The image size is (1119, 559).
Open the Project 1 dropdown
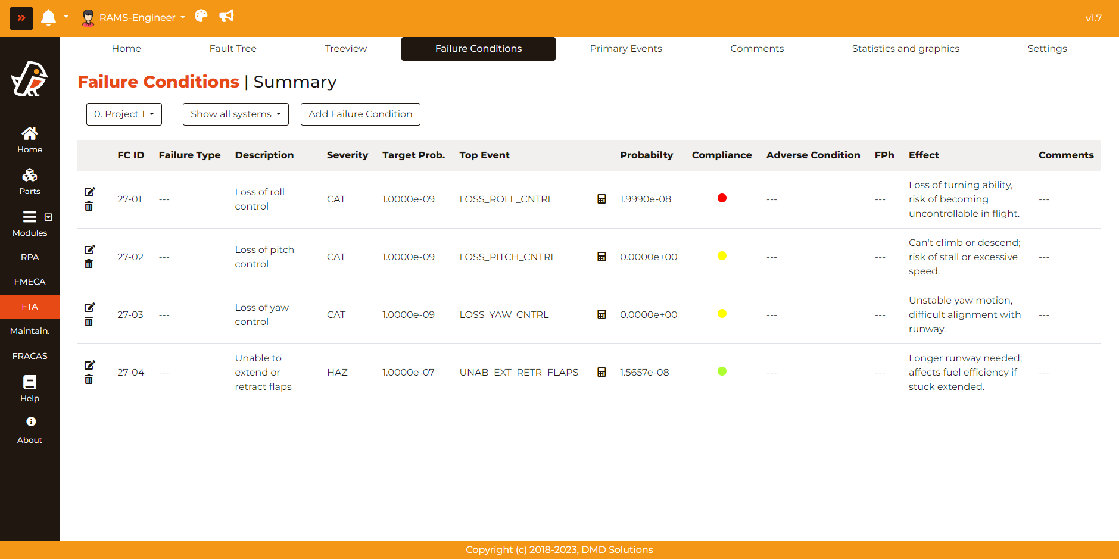click(x=124, y=114)
